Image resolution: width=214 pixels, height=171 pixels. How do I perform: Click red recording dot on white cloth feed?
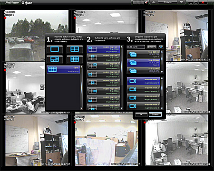coord(75,123)
